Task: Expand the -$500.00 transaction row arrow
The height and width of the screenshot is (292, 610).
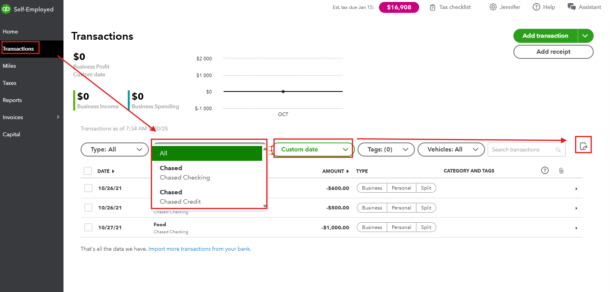Action: coord(576,208)
